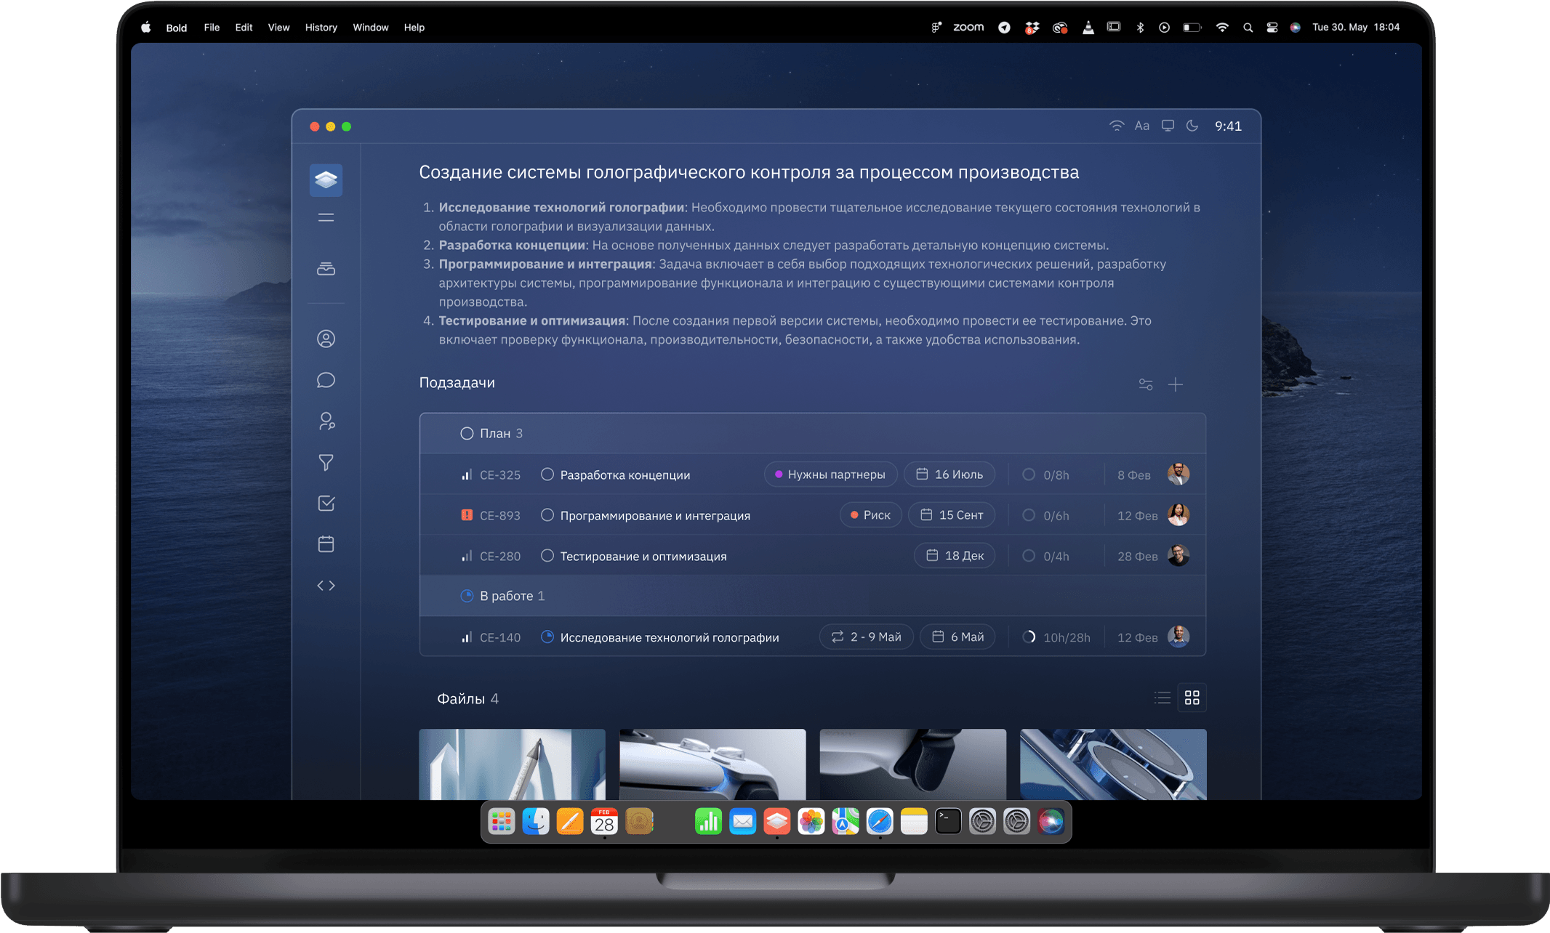Open the Нужны партнеры label tag
This screenshot has width=1550, height=933.
830,474
